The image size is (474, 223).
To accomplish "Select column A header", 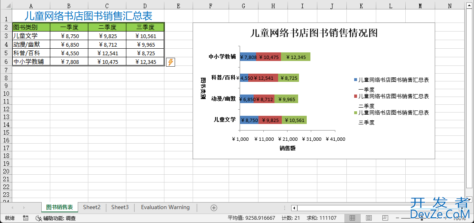I will click(x=31, y=6).
